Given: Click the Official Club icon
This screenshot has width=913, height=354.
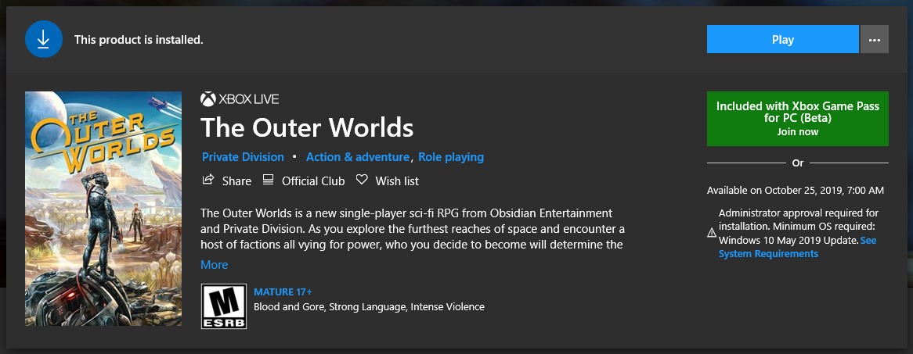Looking at the screenshot, I should pos(268,180).
